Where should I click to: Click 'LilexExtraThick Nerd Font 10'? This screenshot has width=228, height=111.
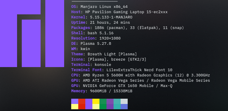[139, 70]
